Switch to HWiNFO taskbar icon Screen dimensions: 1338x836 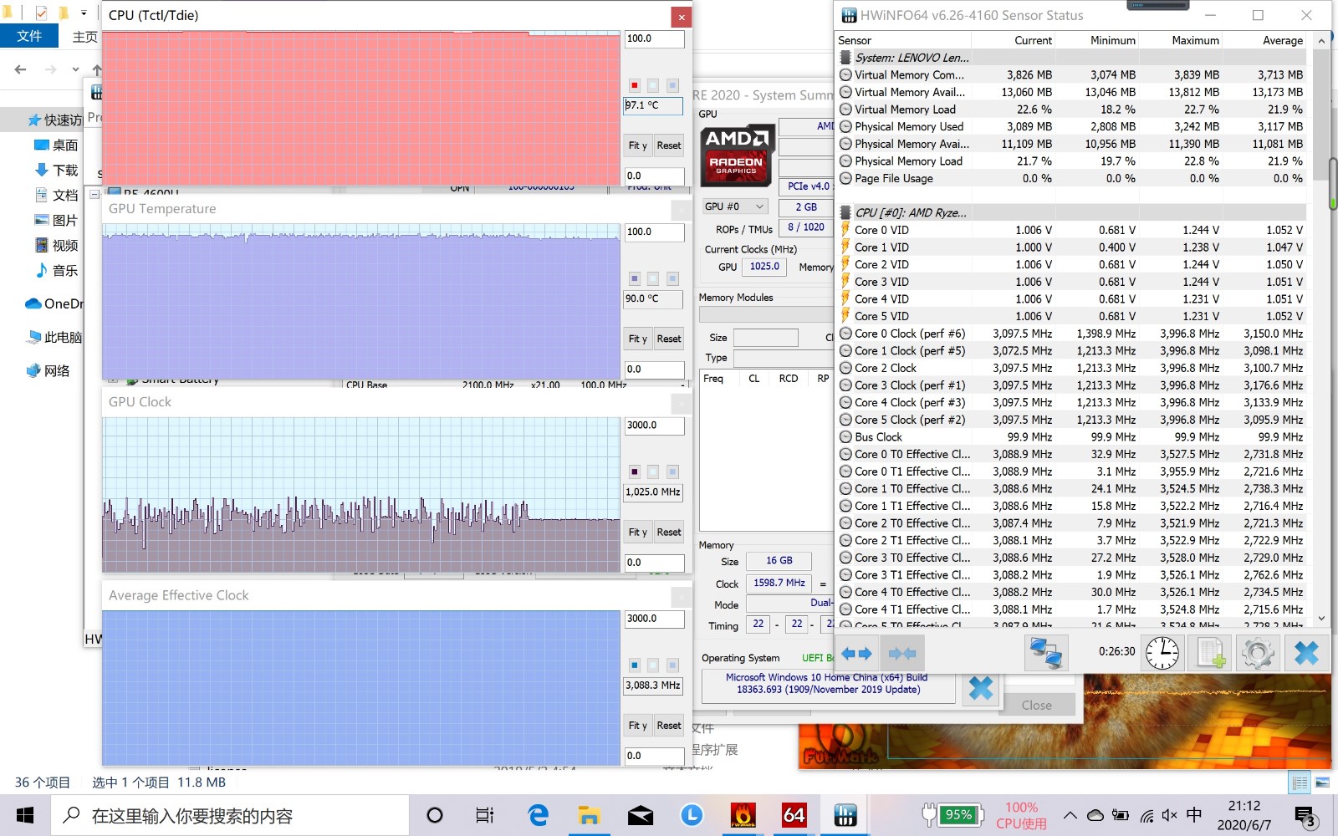(845, 815)
